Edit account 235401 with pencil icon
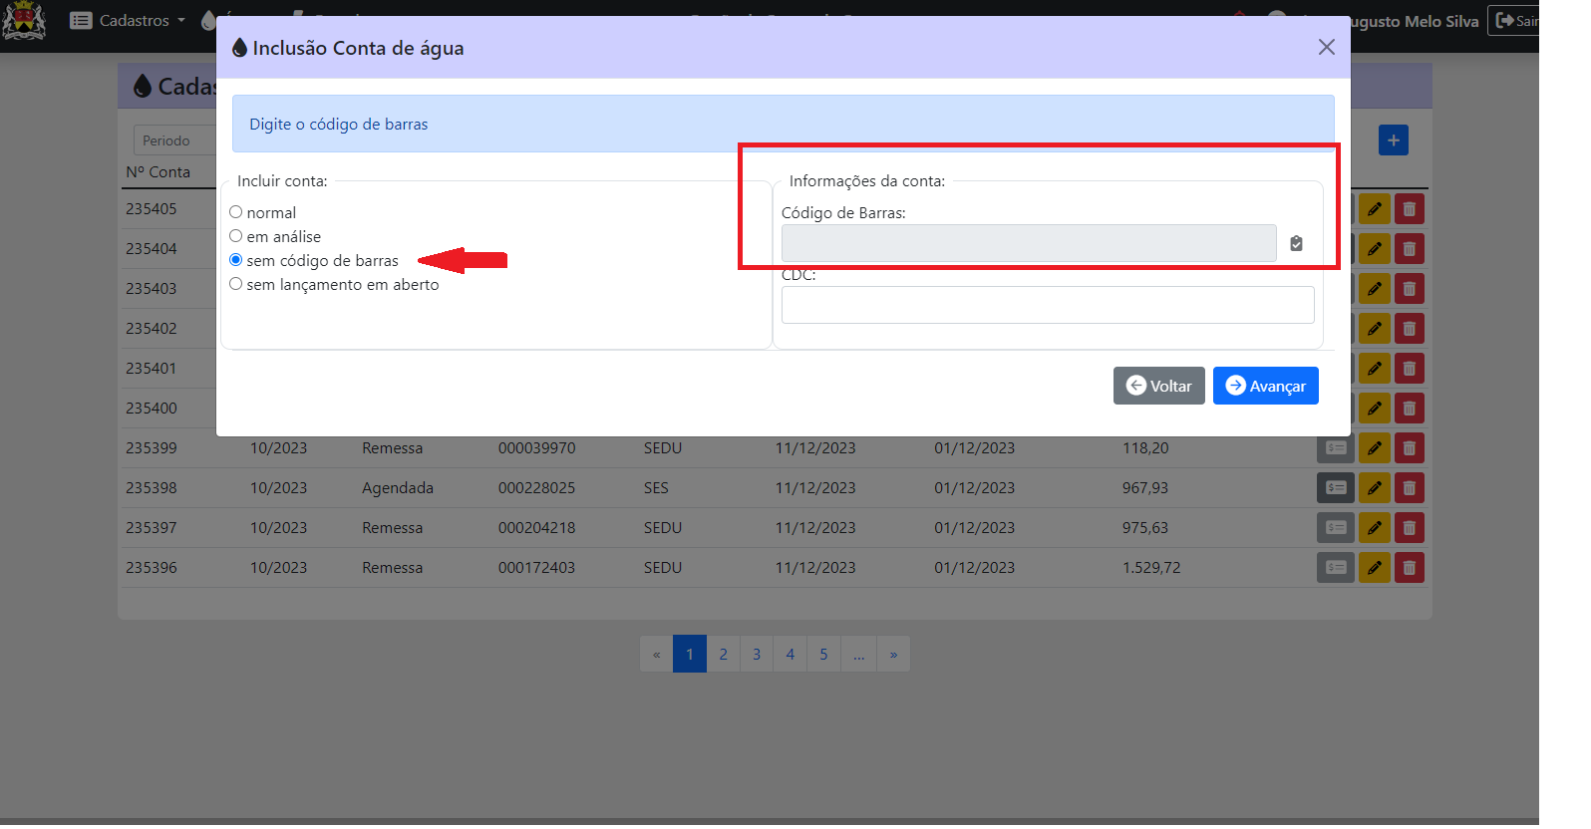Image resolution: width=1591 pixels, height=829 pixels. 1375,369
